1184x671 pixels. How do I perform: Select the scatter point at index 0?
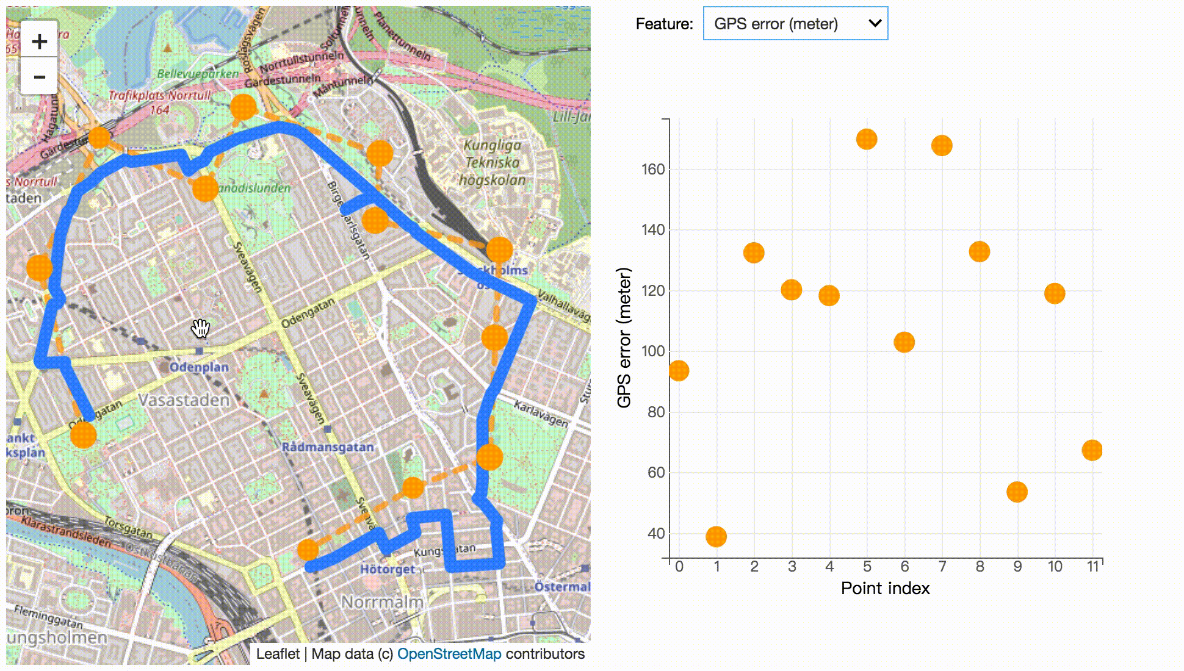coord(679,370)
